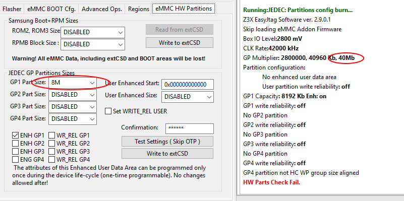This screenshot has height=201, width=404.
Task: Open the User Enhanced Size dropdown
Action: pyautogui.click(x=188, y=97)
